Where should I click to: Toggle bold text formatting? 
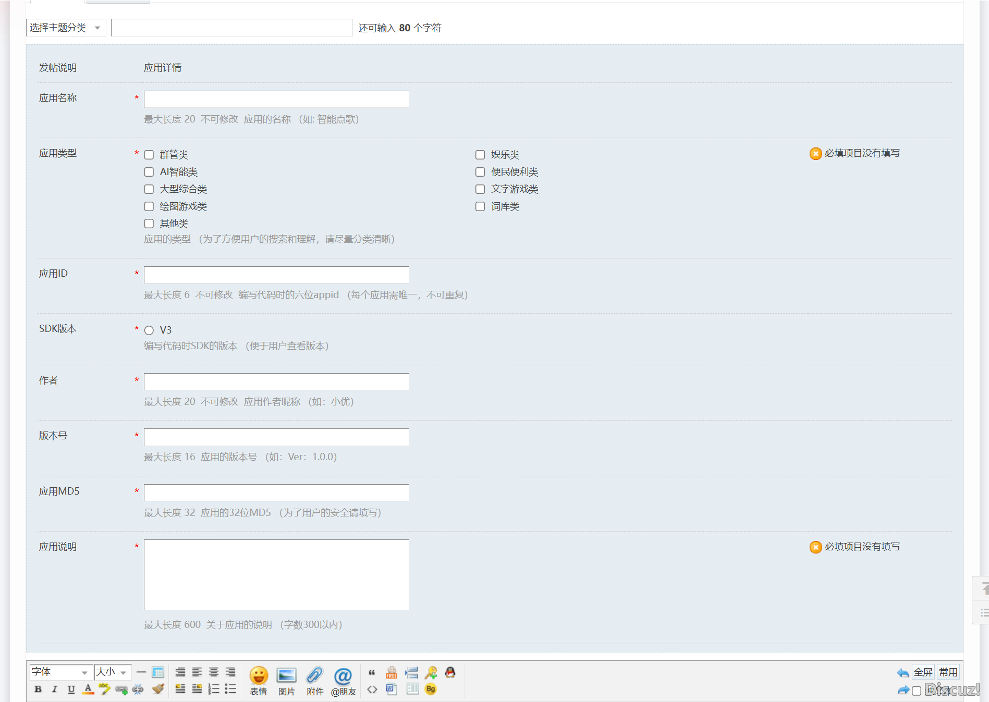click(38, 689)
